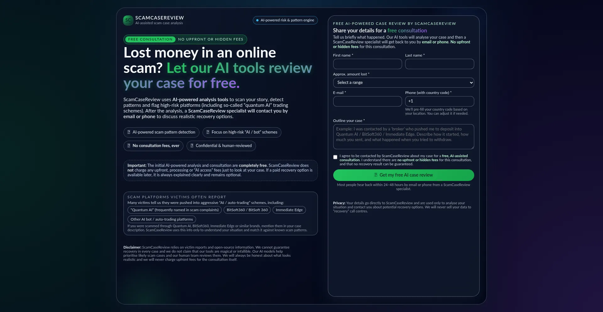The image size is (603, 312).
Task: Click the E-mail input box
Action: pos(367,101)
